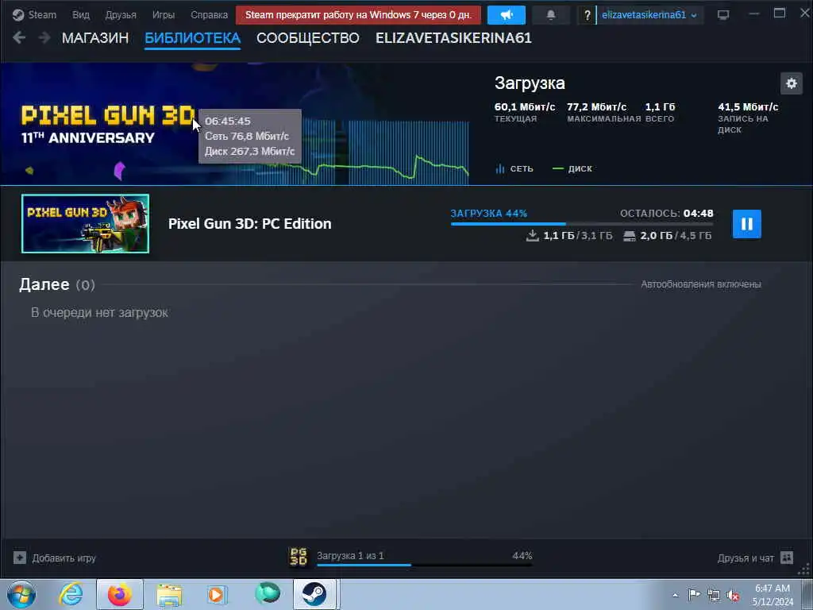
Task: Click the green round taskbar app icon
Action: coord(267,593)
